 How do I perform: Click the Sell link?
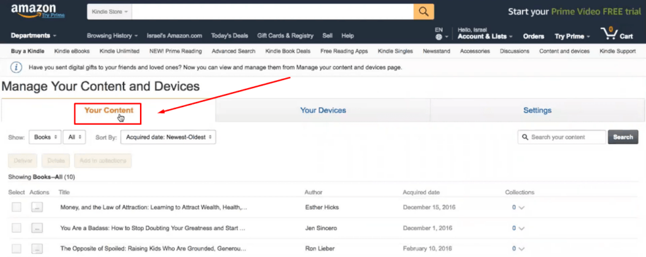(x=327, y=36)
